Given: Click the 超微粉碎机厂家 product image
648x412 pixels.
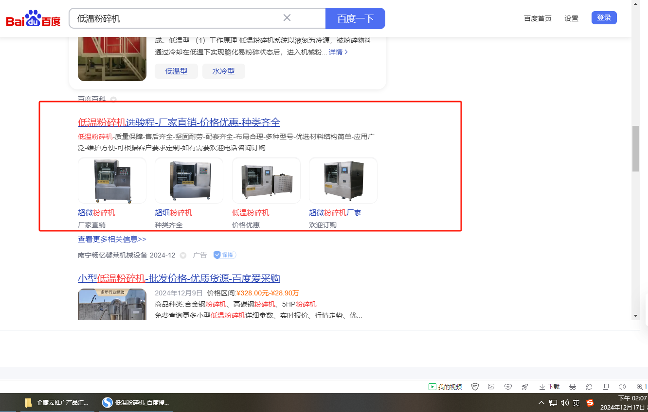Looking at the screenshot, I should pyautogui.click(x=343, y=180).
